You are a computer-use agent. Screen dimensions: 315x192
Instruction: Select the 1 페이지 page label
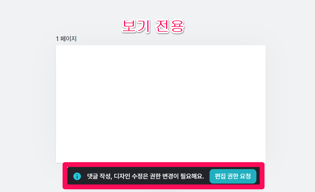tap(66, 39)
